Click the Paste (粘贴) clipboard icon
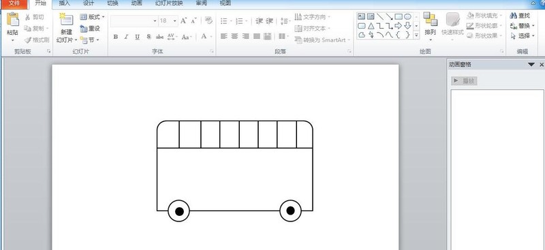 13,20
